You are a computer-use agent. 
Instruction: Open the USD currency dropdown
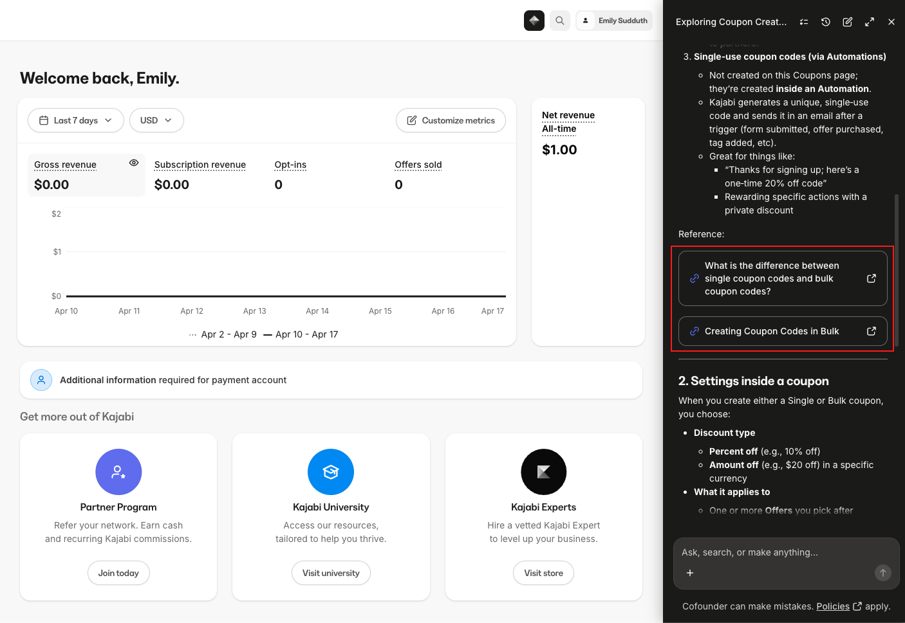click(x=156, y=120)
